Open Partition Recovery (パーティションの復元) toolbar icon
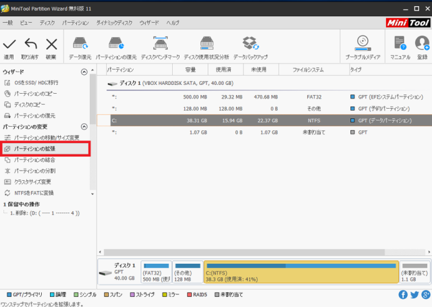 pos(116,43)
